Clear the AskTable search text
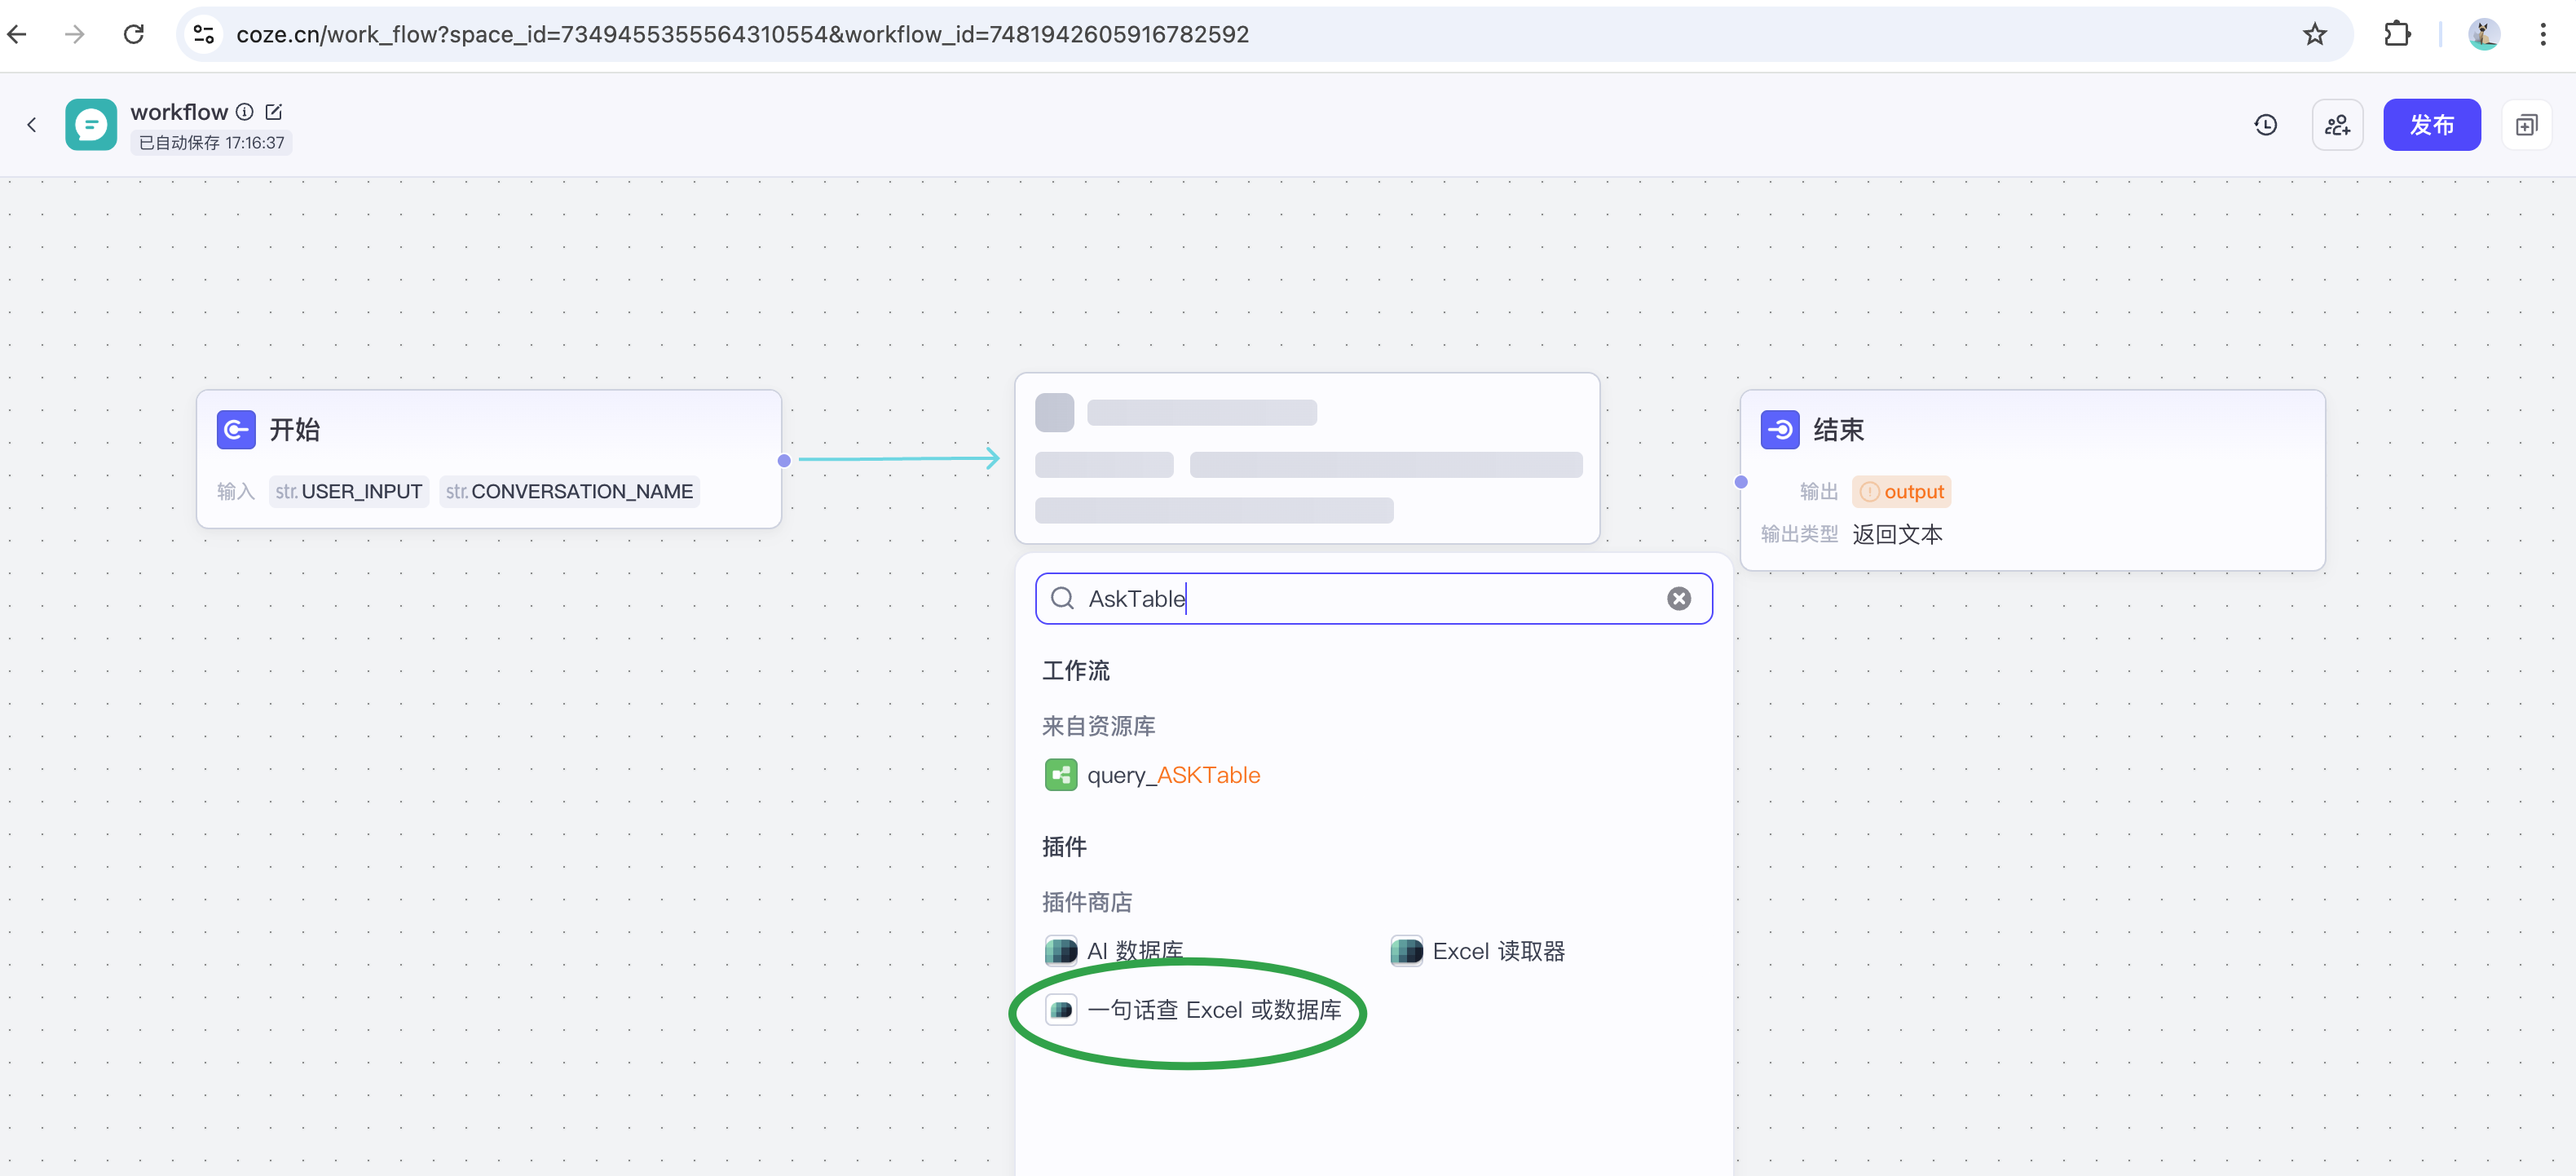Screen dimensions: 2576x1176 coord(1679,598)
